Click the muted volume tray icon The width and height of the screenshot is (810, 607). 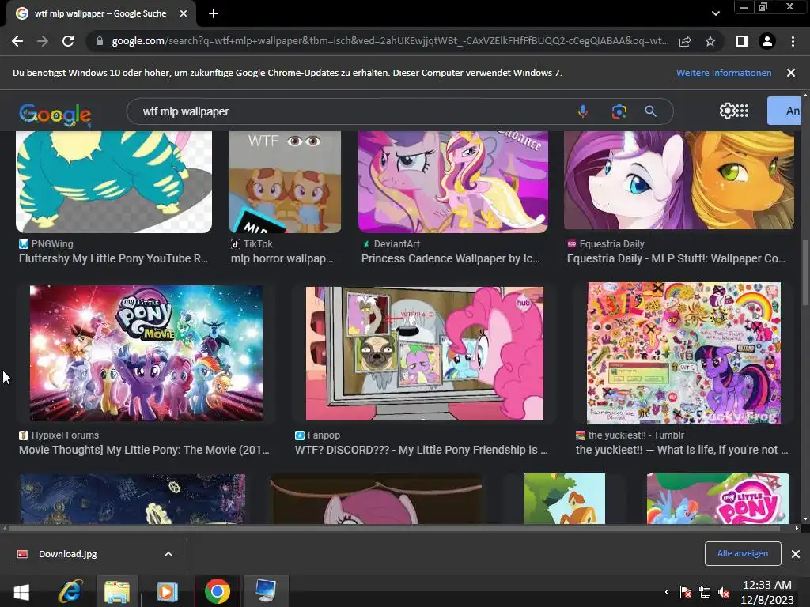(x=724, y=592)
